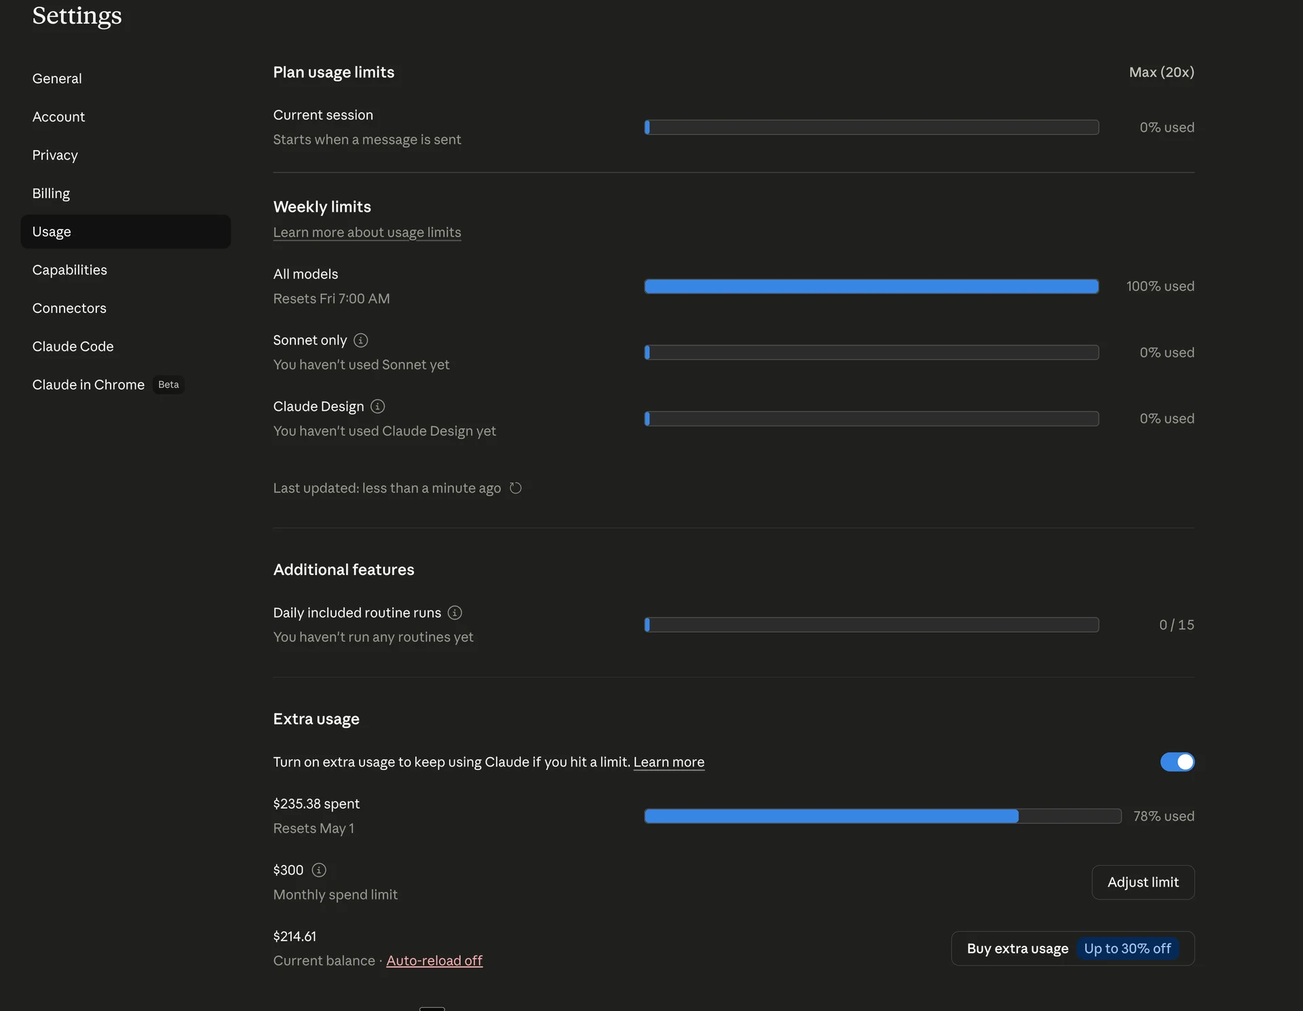Viewport: 1303px width, 1011px height.
Task: Click the Auto-reload off link
Action: click(x=434, y=961)
